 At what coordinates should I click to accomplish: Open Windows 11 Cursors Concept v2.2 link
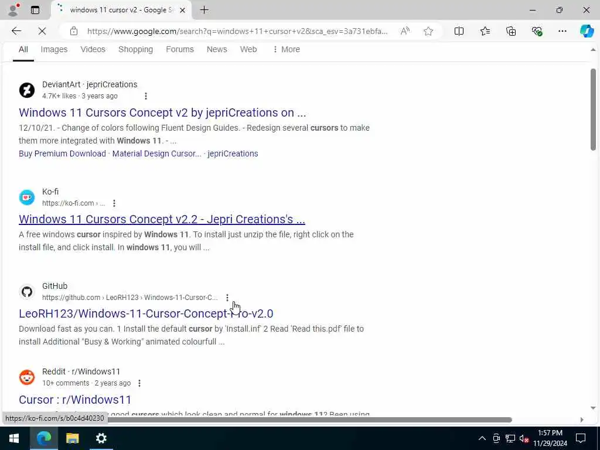click(x=162, y=219)
